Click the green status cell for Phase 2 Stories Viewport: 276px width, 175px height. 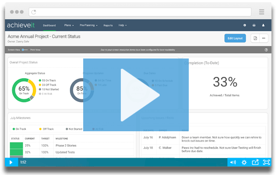point(17,146)
